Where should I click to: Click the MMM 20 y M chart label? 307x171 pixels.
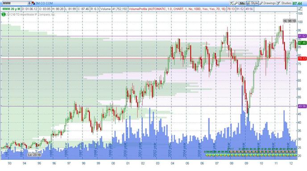click(11, 9)
